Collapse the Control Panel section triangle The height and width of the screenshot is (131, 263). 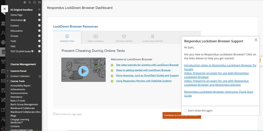click(x=8, y=71)
